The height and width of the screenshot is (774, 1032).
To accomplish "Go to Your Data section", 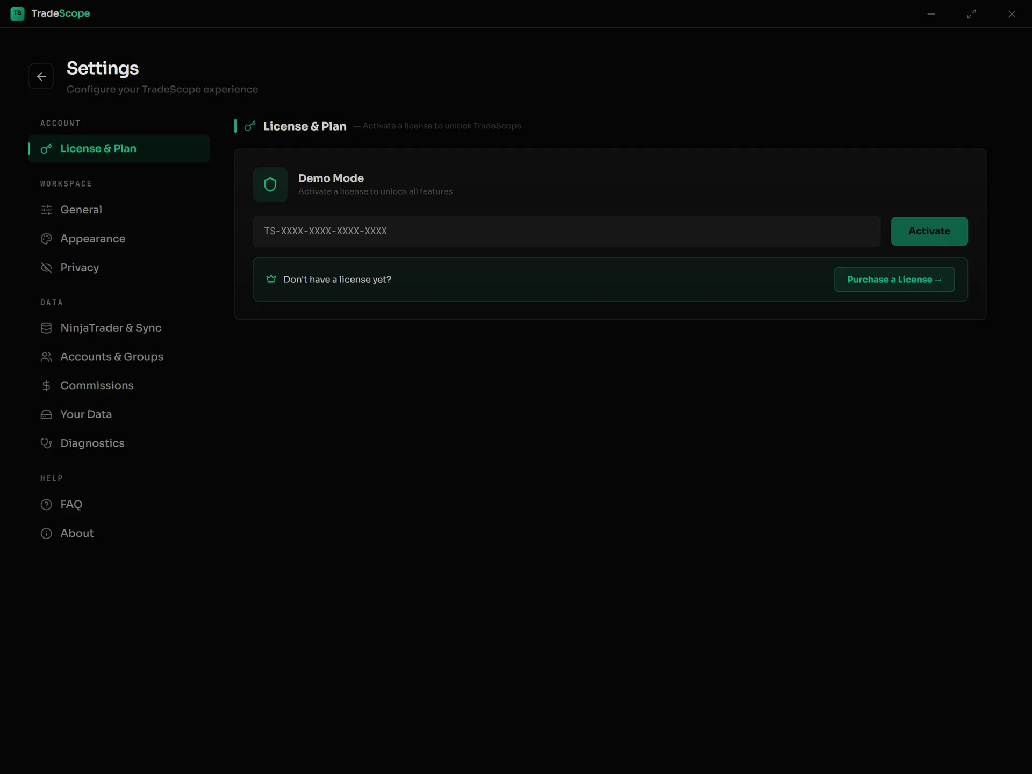I will coord(119,414).
